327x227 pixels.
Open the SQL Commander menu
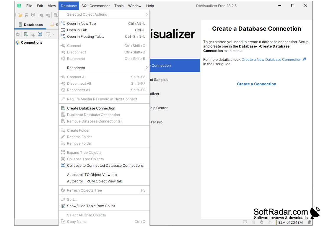pyautogui.click(x=95, y=6)
